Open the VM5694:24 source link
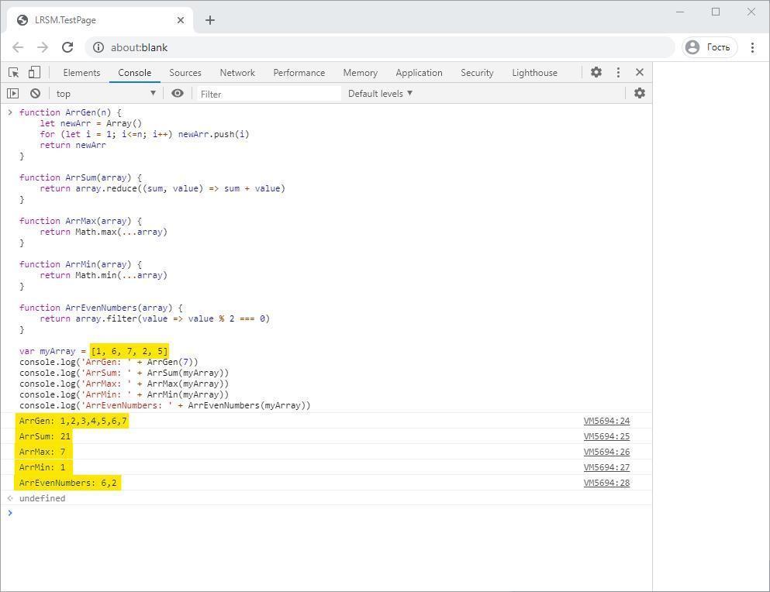770x592 pixels. (606, 421)
